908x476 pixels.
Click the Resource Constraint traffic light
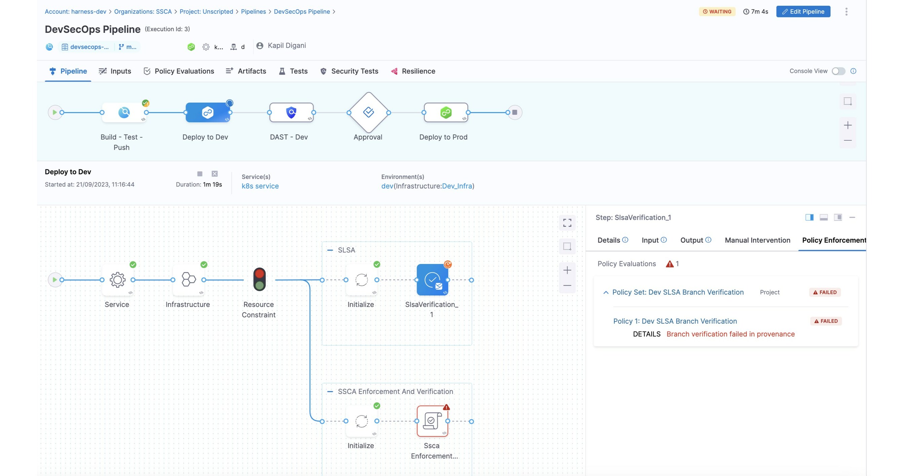[x=259, y=279]
